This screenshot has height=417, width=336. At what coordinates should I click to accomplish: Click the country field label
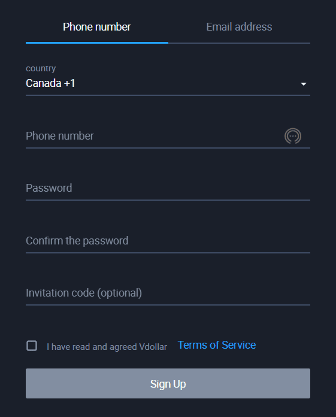click(41, 69)
